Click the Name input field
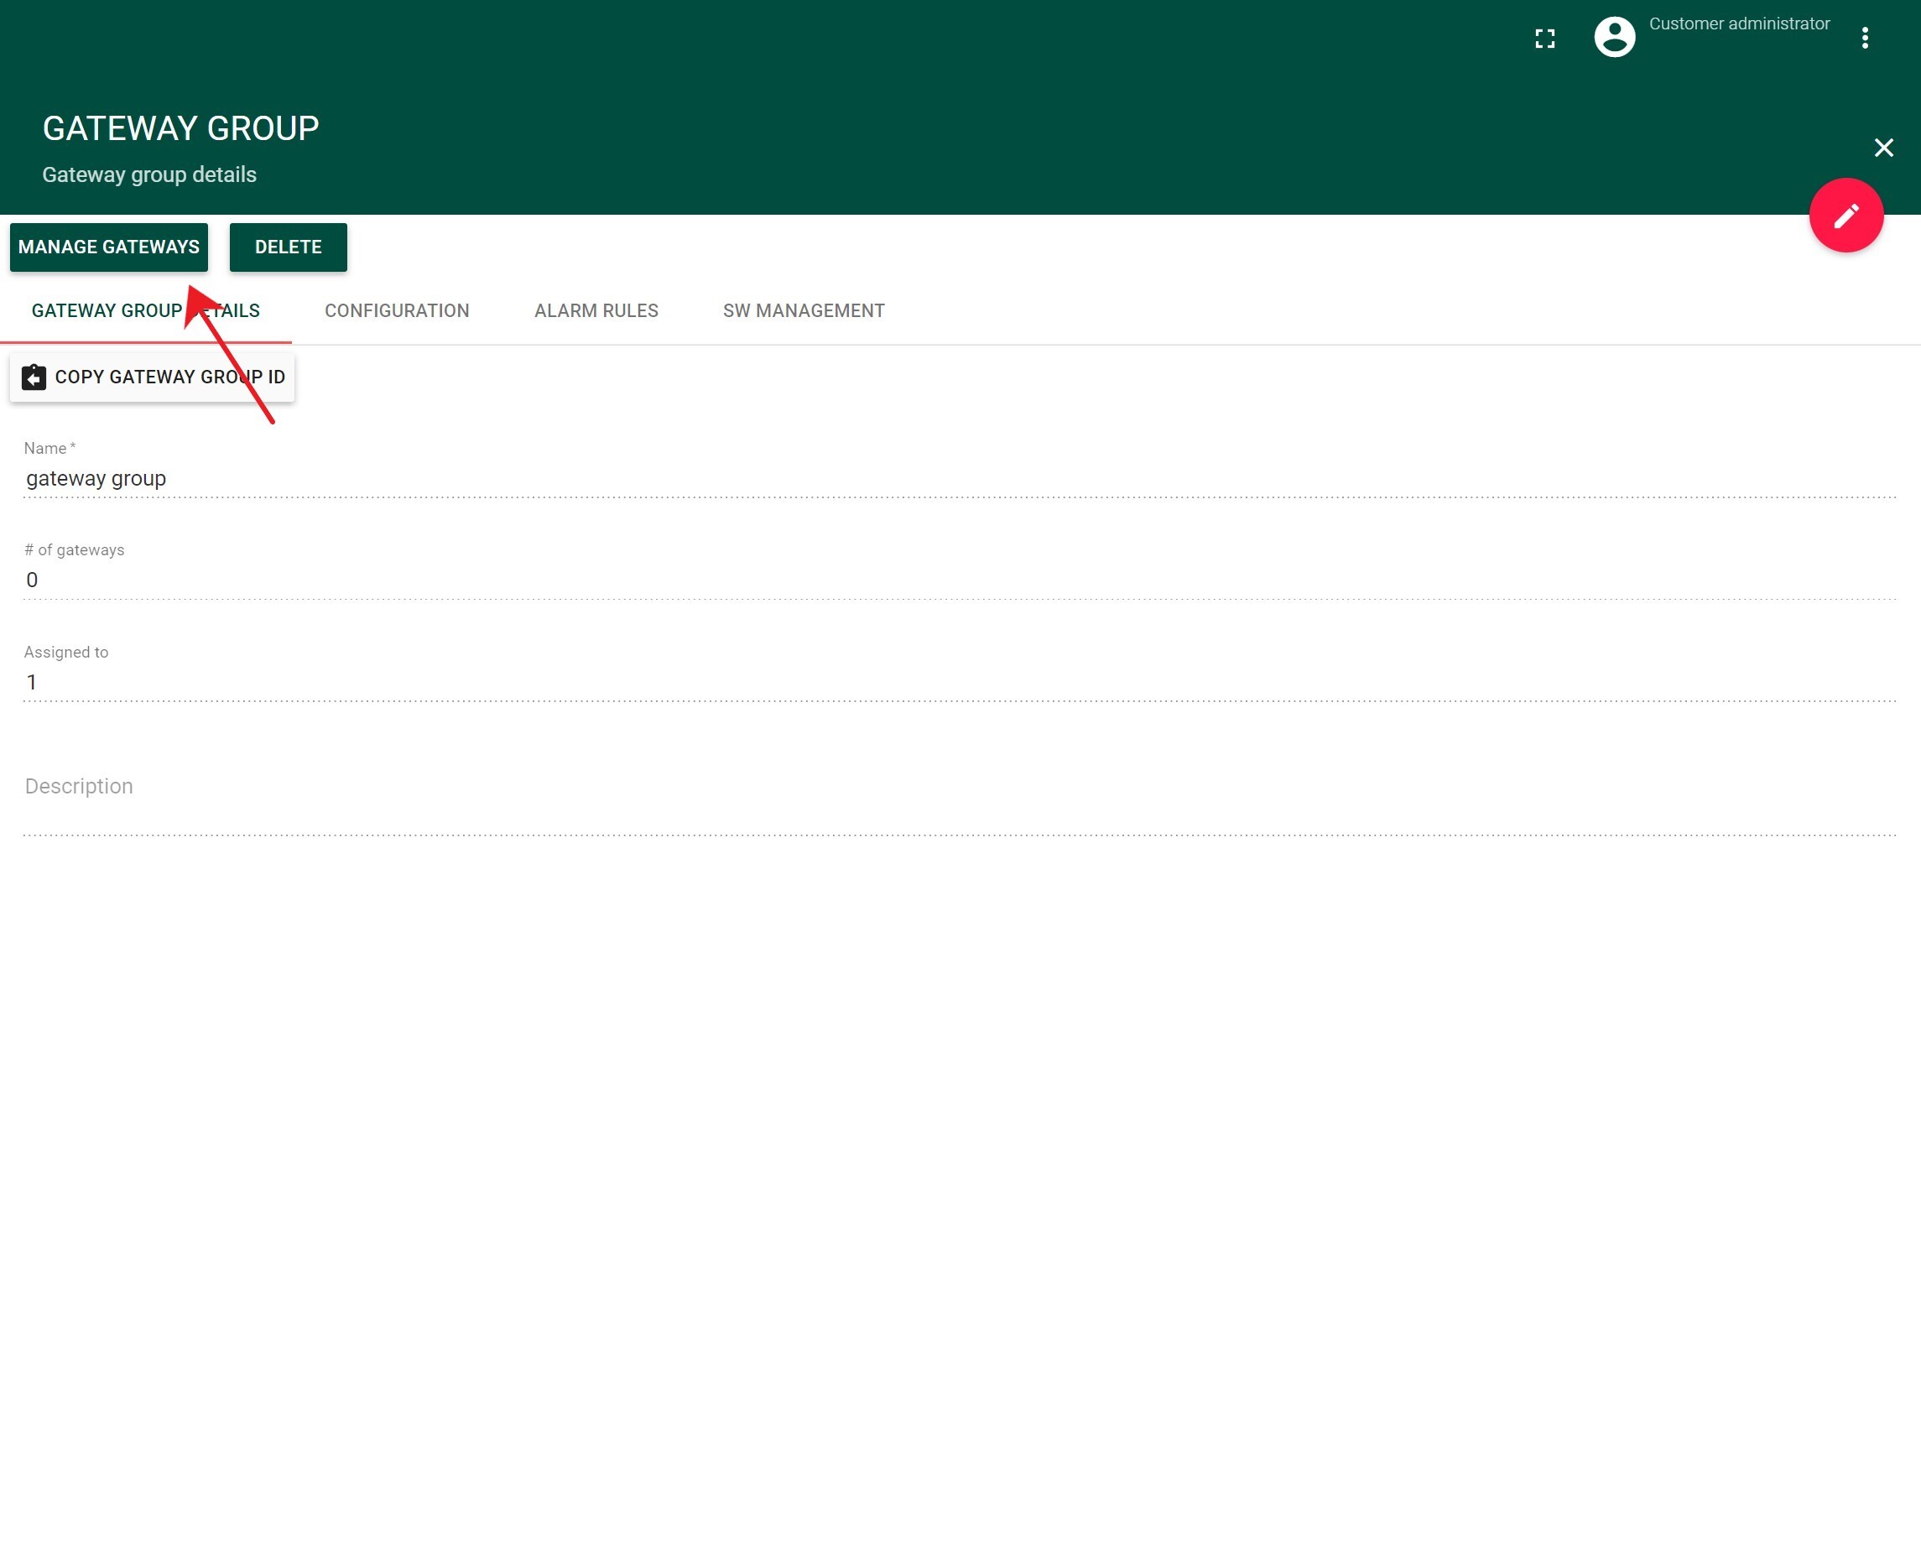 959,478
